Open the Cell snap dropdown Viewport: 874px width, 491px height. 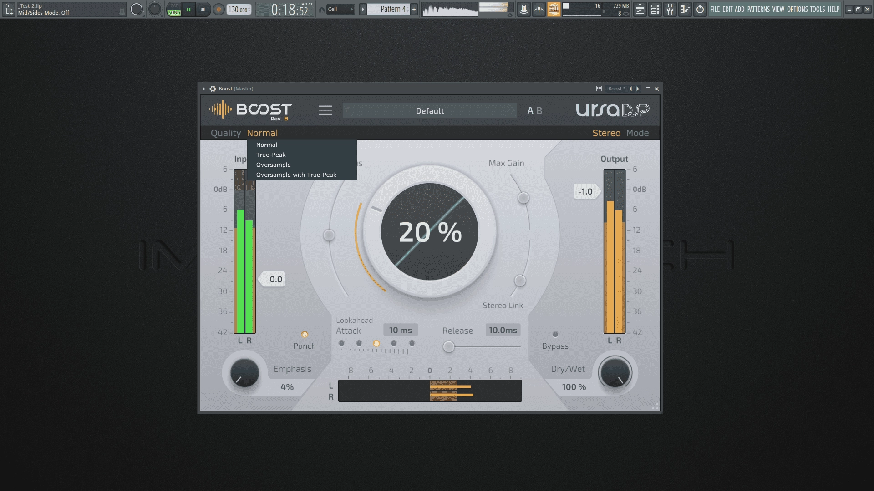click(340, 9)
